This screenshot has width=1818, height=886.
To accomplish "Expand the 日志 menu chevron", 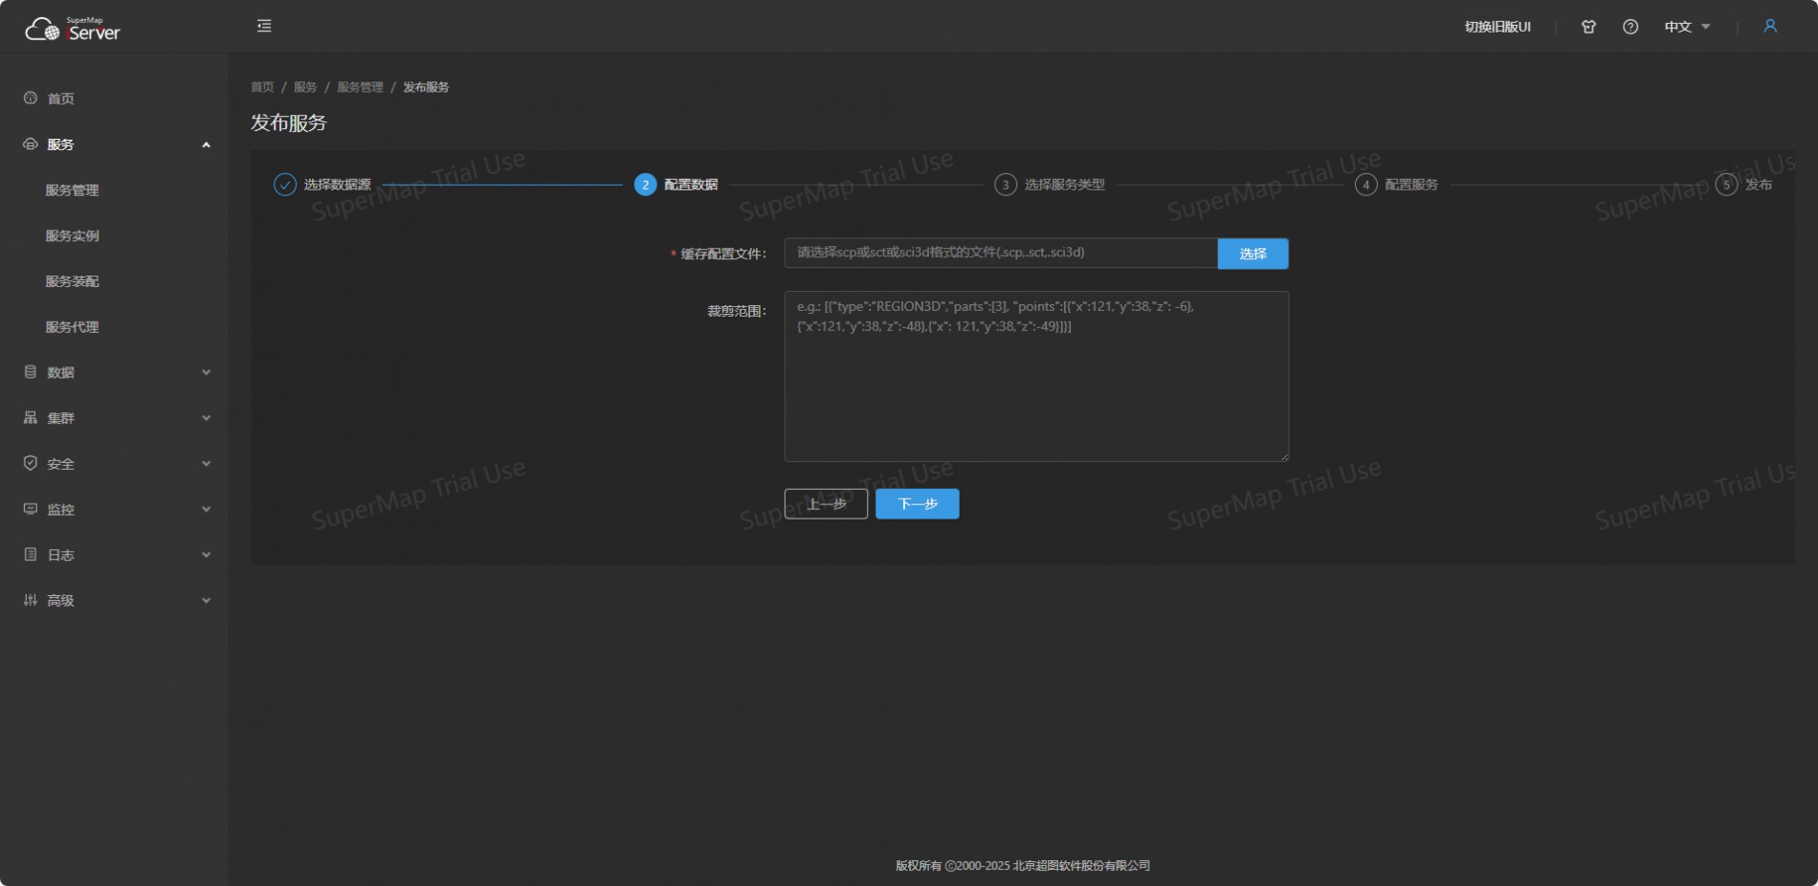I will coord(206,555).
